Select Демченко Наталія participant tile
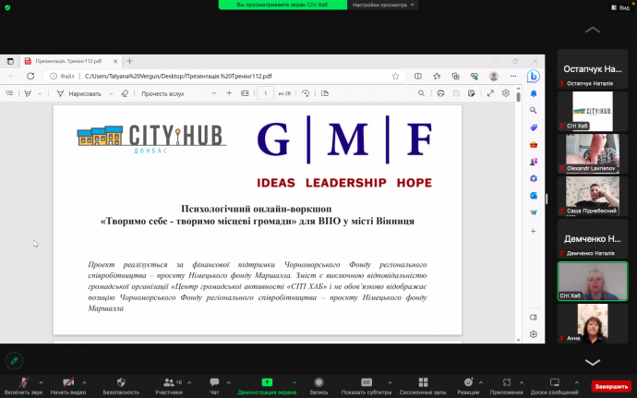The width and height of the screenshot is (637, 398). click(x=593, y=238)
